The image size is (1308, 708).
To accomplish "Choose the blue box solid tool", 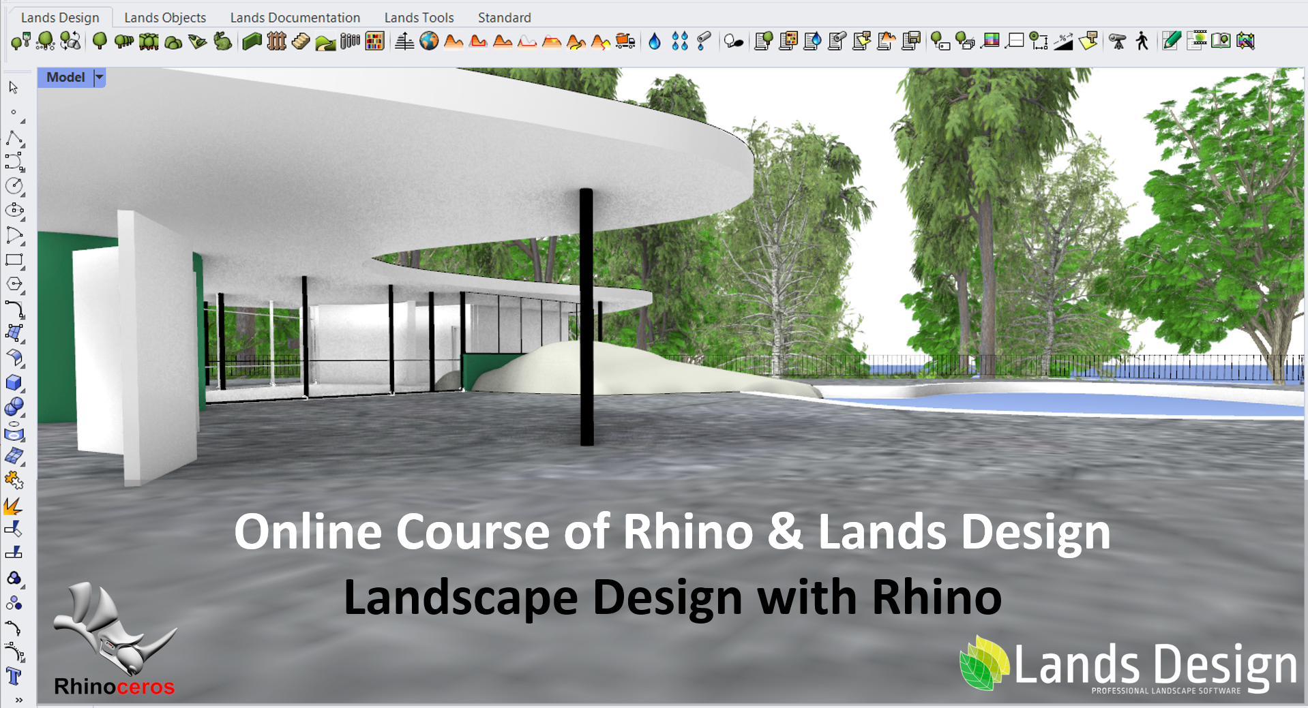I will point(14,382).
